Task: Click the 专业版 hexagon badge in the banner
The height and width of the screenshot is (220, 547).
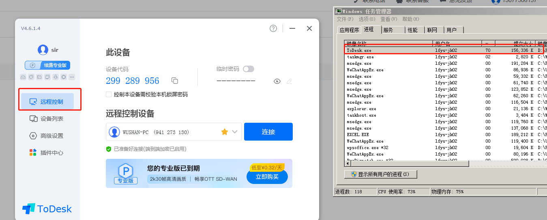Action: tap(126, 174)
